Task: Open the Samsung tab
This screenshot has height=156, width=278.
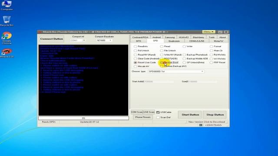Action: [x=170, y=37]
